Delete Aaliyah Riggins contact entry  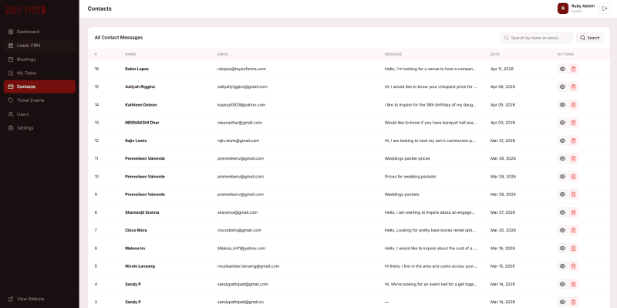point(573,86)
